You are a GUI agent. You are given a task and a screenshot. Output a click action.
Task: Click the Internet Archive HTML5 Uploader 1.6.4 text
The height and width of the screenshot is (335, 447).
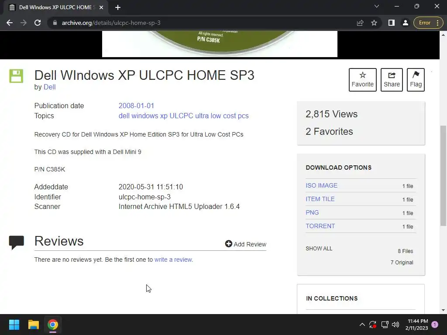(179, 206)
